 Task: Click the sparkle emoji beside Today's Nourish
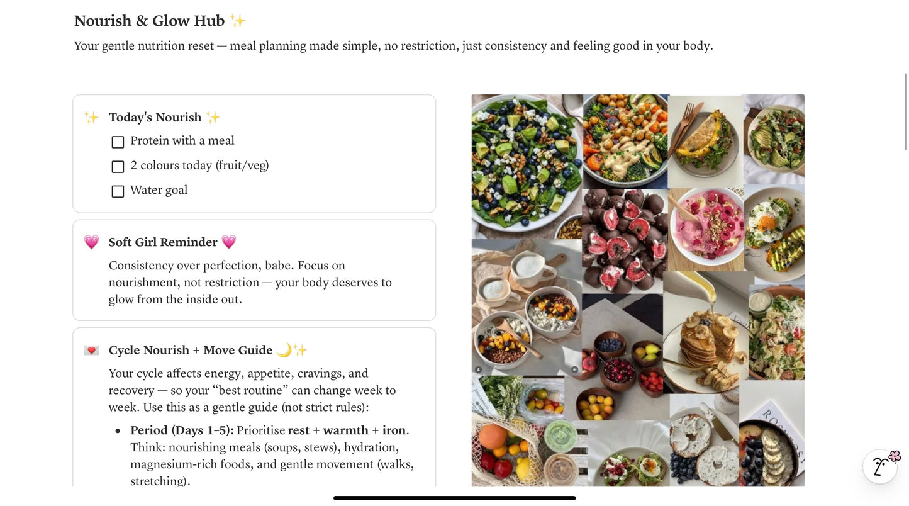tap(91, 118)
